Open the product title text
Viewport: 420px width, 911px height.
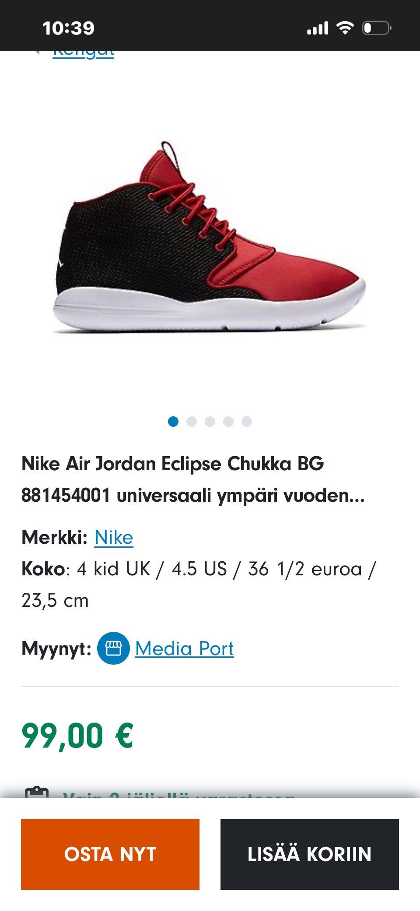click(193, 479)
